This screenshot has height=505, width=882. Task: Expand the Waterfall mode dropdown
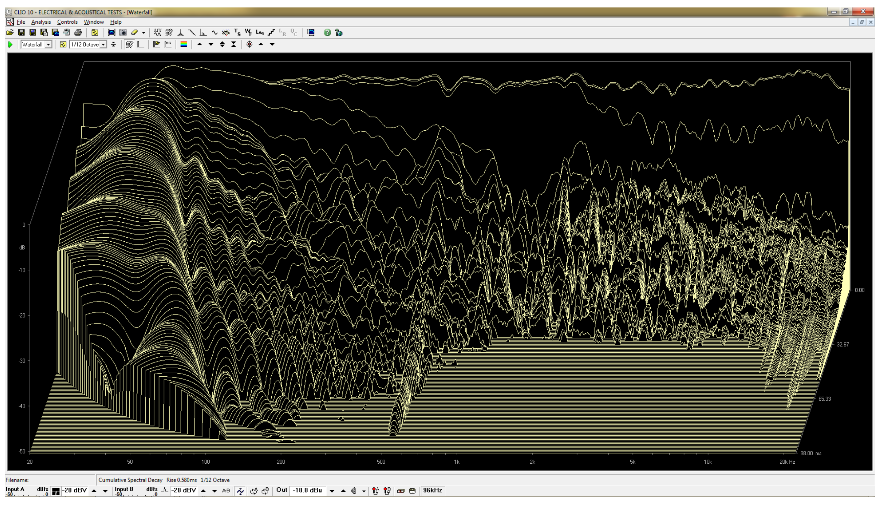coord(48,44)
